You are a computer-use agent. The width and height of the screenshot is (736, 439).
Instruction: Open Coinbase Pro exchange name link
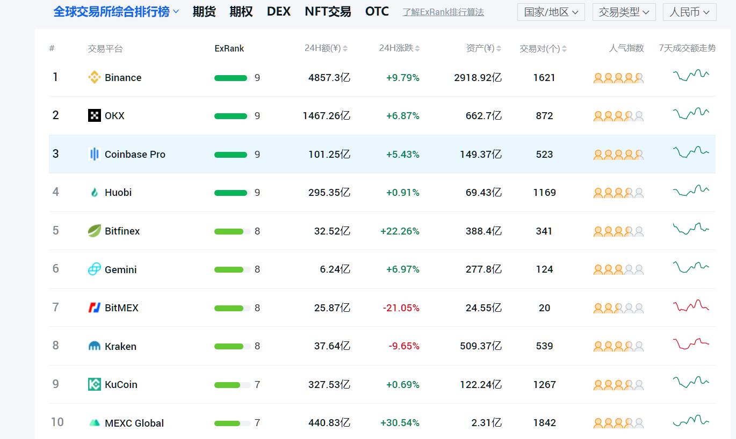[135, 154]
